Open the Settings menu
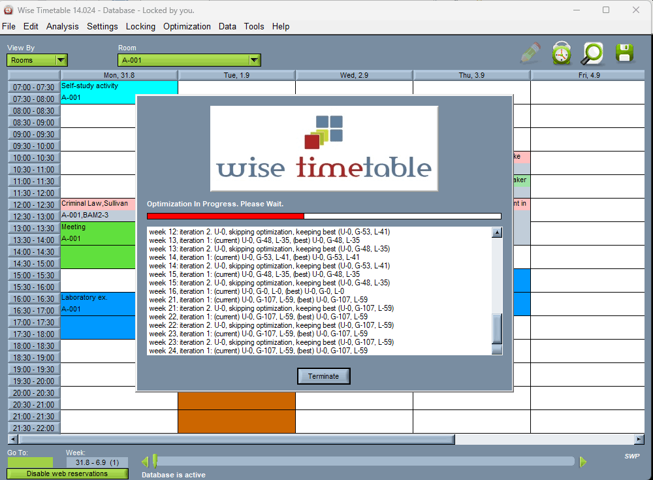 tap(102, 27)
